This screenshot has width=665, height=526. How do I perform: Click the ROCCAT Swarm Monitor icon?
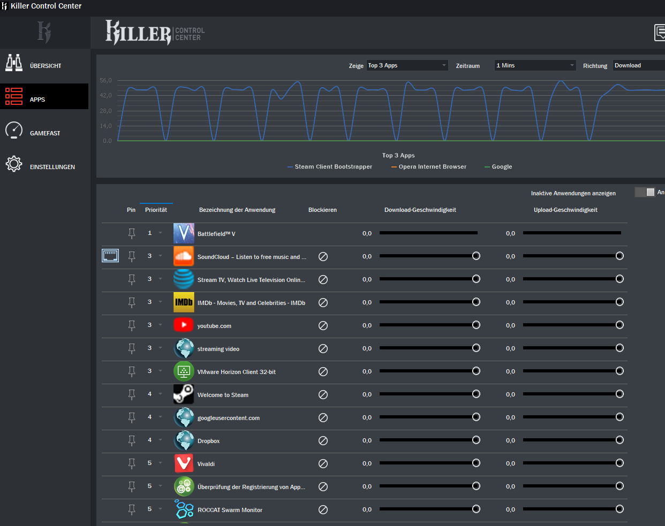pyautogui.click(x=184, y=509)
